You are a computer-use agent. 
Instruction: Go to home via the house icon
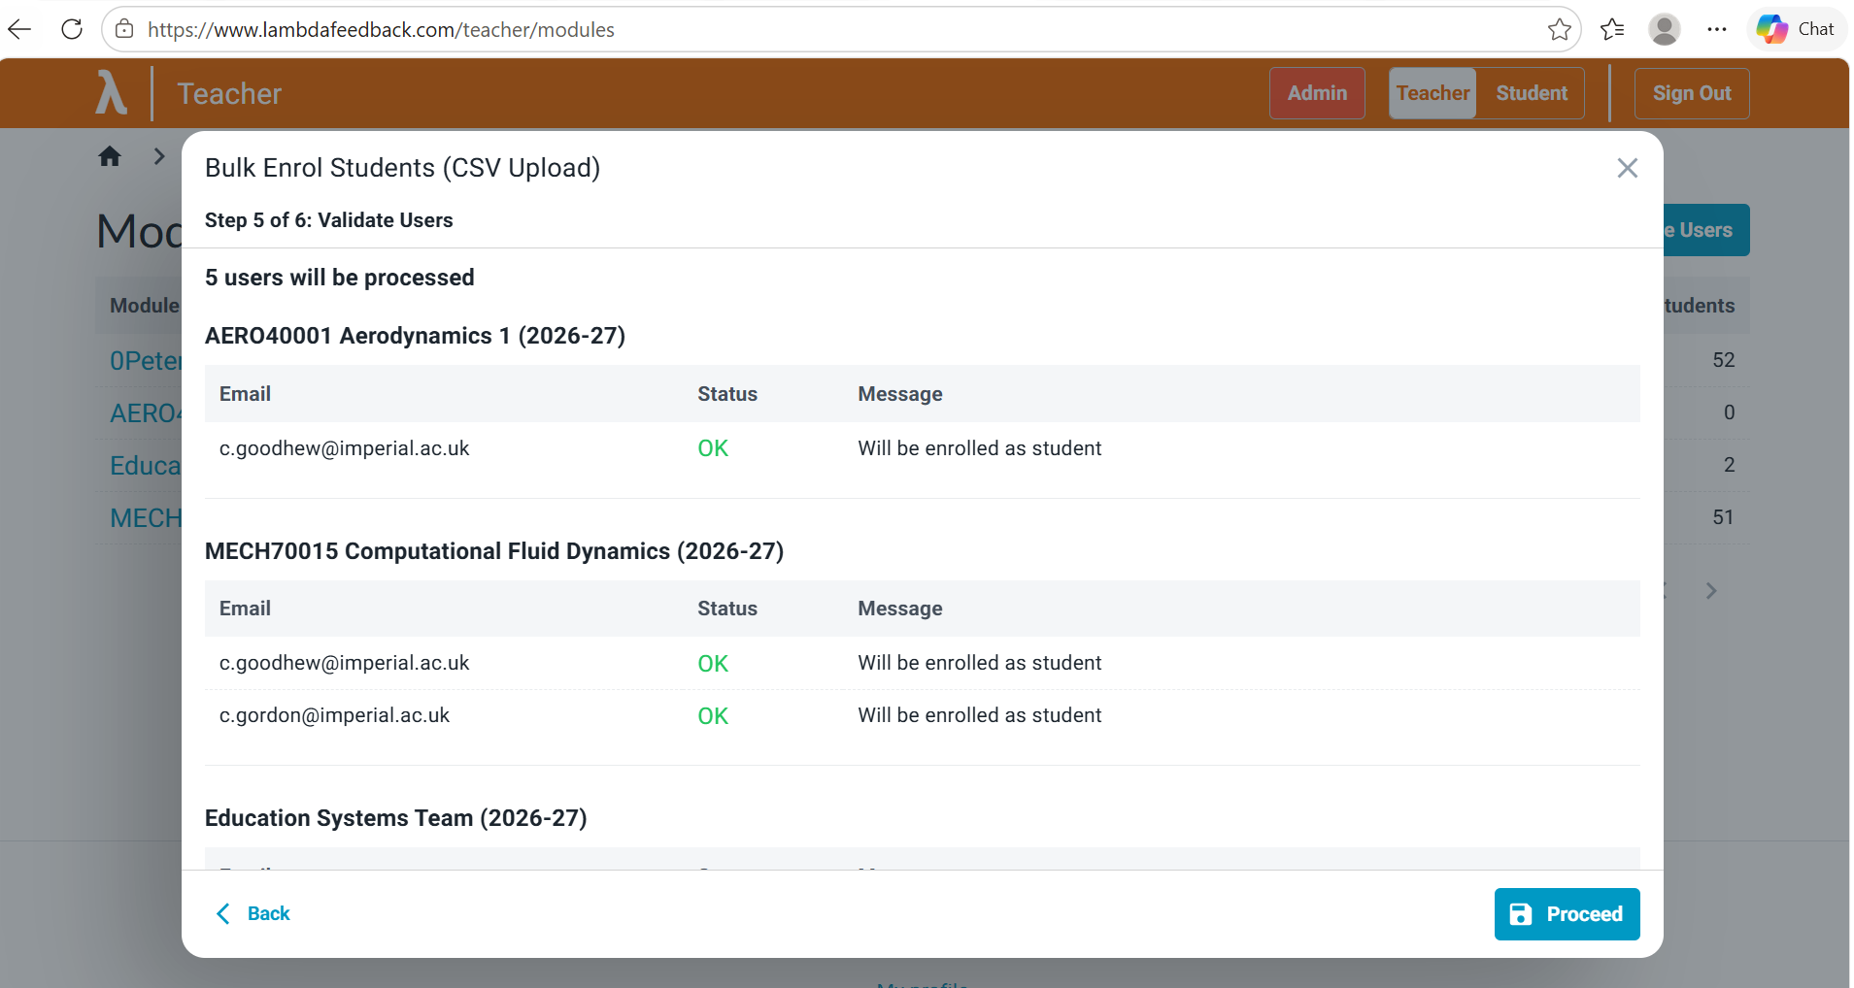[110, 156]
